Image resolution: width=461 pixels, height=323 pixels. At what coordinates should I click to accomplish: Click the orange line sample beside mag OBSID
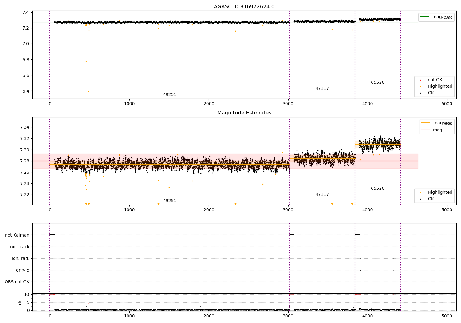425,123
